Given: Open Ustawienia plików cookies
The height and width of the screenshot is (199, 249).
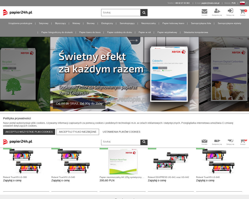Looking at the screenshot, I should [x=121, y=132].
